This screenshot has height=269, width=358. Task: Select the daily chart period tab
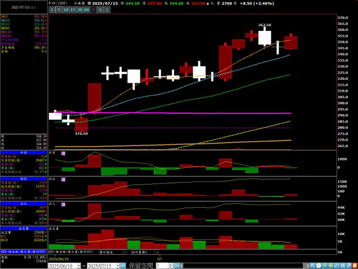pyautogui.click(x=93, y=10)
